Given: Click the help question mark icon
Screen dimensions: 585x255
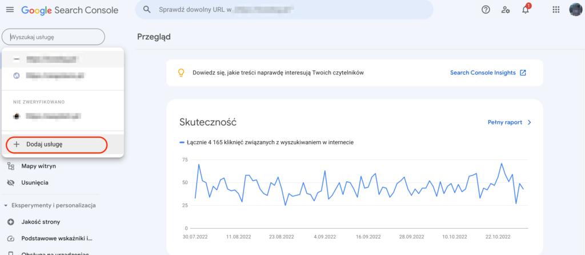Looking at the screenshot, I should click(486, 10).
